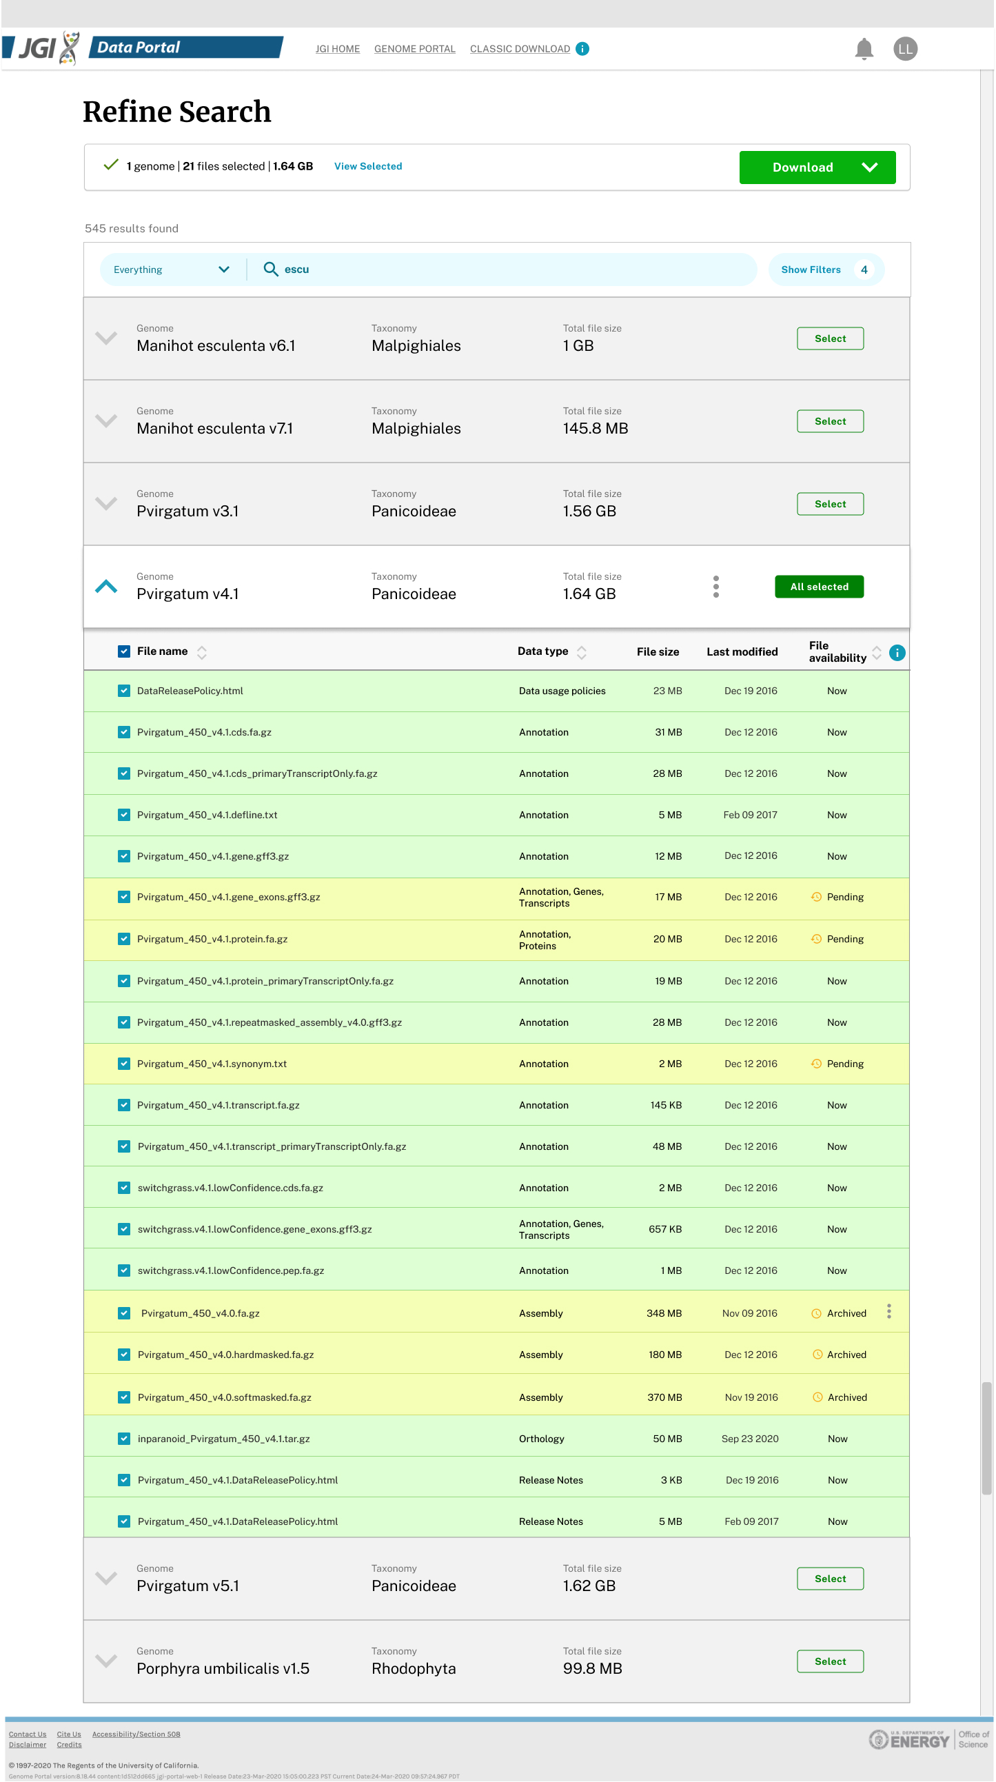Click Credits footer link
The height and width of the screenshot is (1782, 996).
click(x=69, y=1745)
